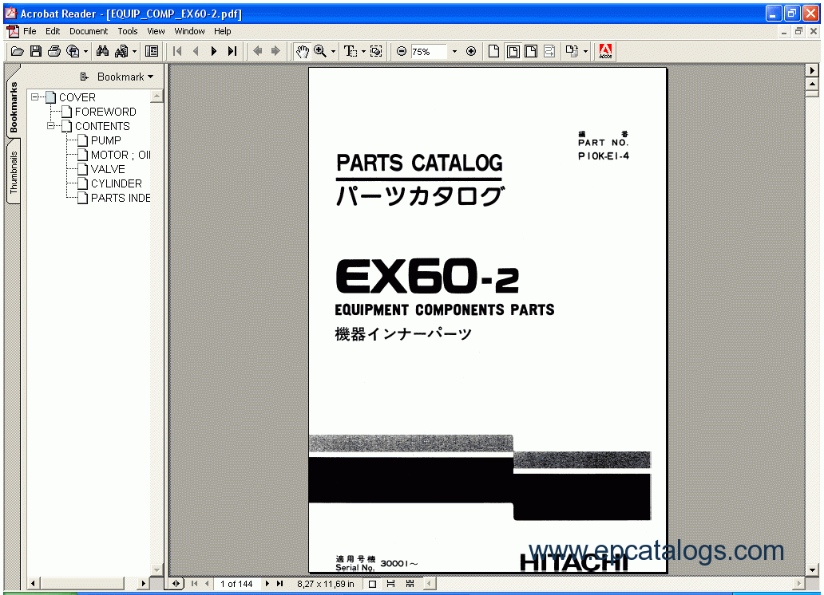Click the '1 of 144' page number field
Viewport: 824px width, 595px height.
[x=236, y=584]
